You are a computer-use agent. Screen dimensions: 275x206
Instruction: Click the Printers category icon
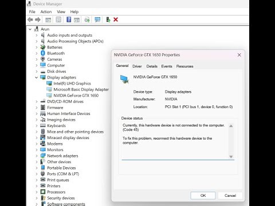43,186
